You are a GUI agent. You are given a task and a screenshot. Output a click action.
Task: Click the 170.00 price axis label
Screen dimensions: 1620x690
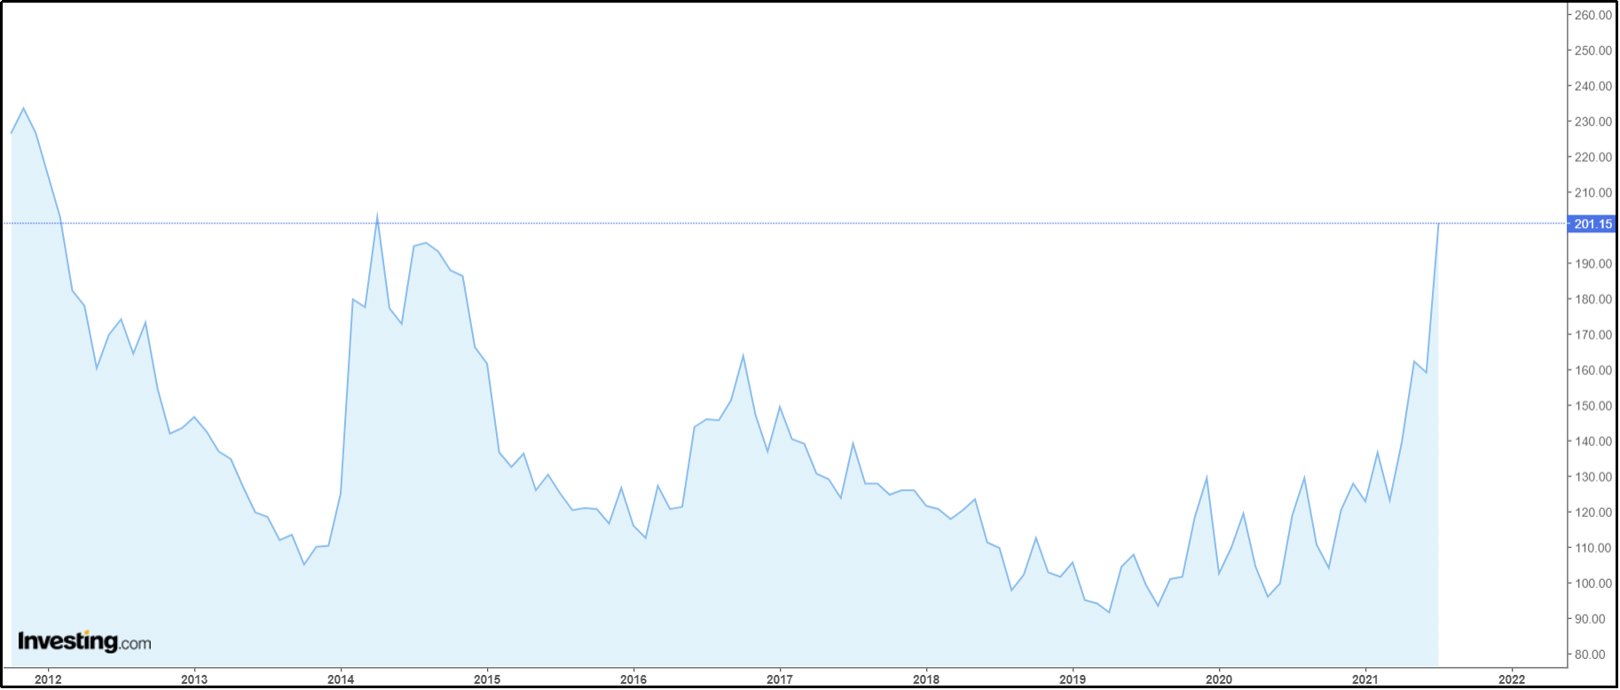pos(1593,334)
